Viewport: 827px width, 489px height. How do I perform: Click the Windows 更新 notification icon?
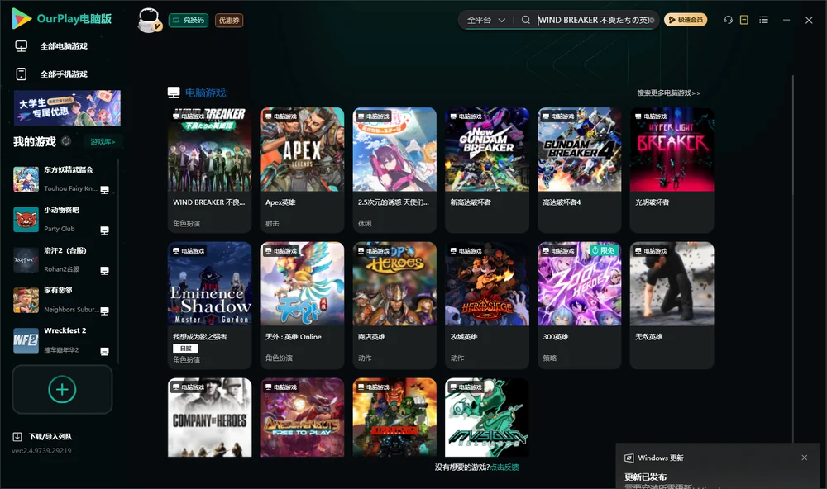629,458
